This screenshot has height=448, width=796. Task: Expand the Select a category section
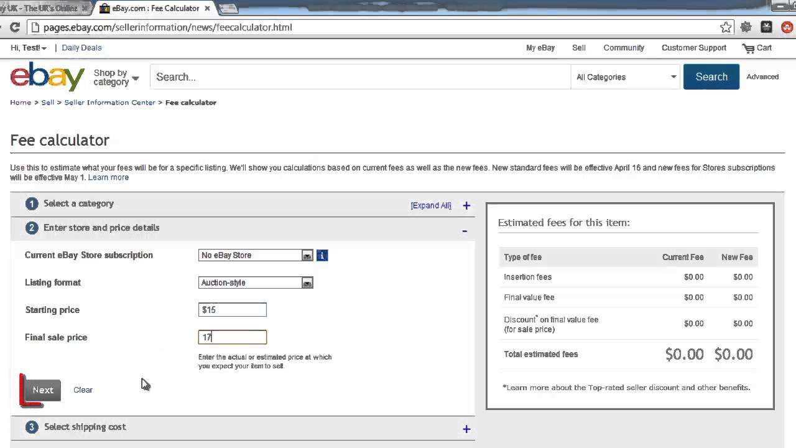pyautogui.click(x=466, y=205)
